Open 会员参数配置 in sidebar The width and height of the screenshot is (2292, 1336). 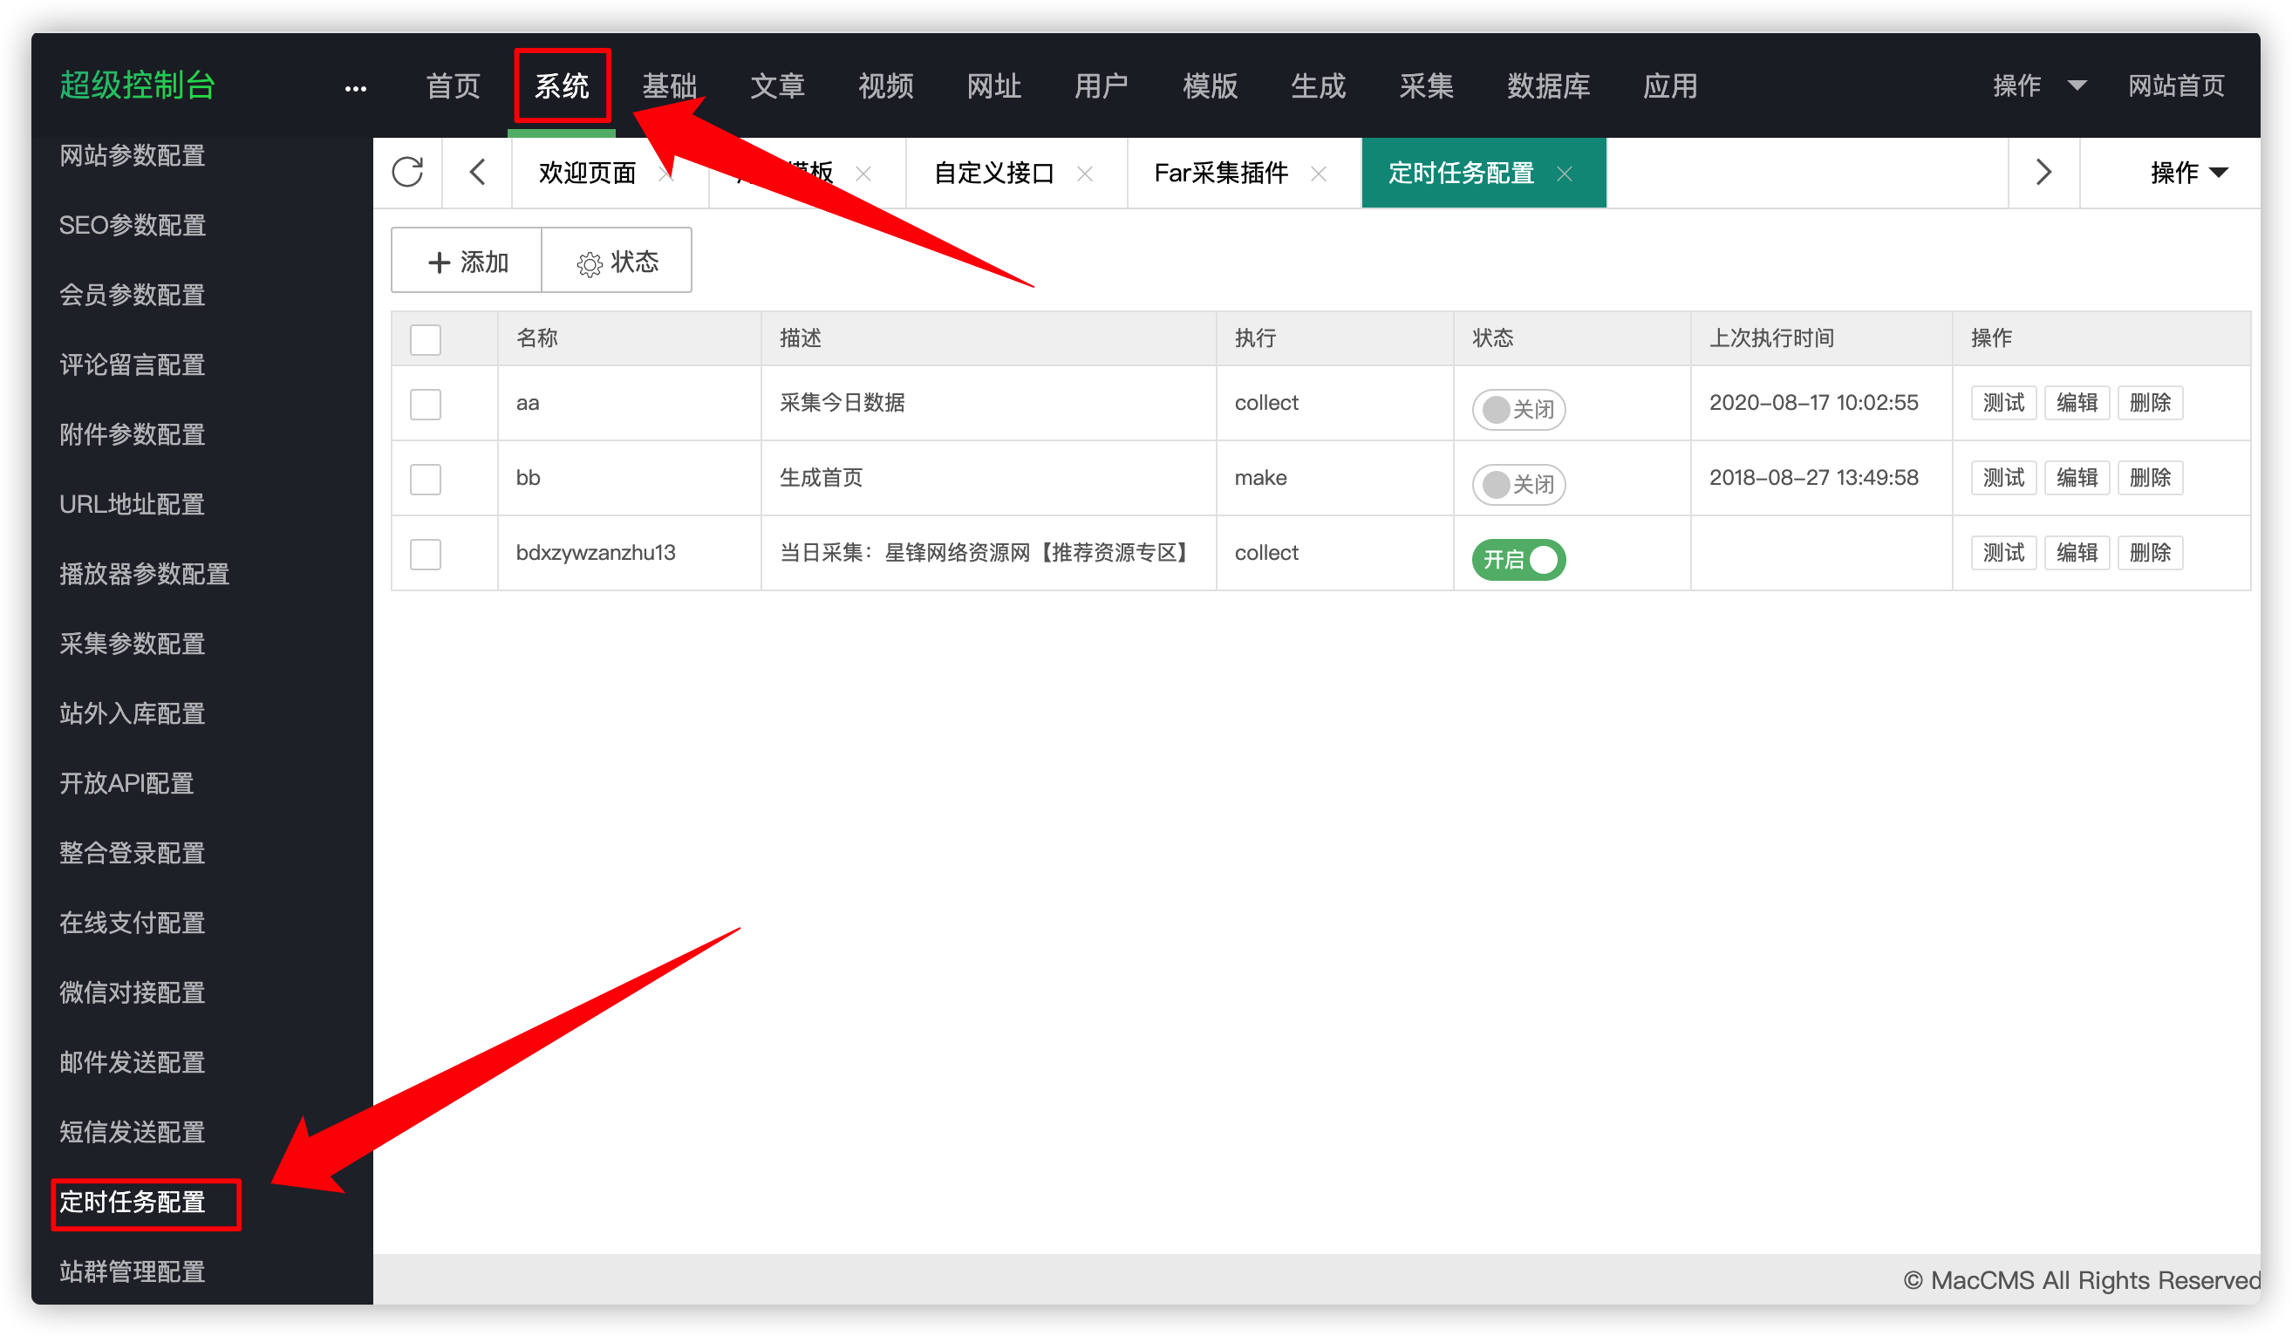click(x=132, y=296)
